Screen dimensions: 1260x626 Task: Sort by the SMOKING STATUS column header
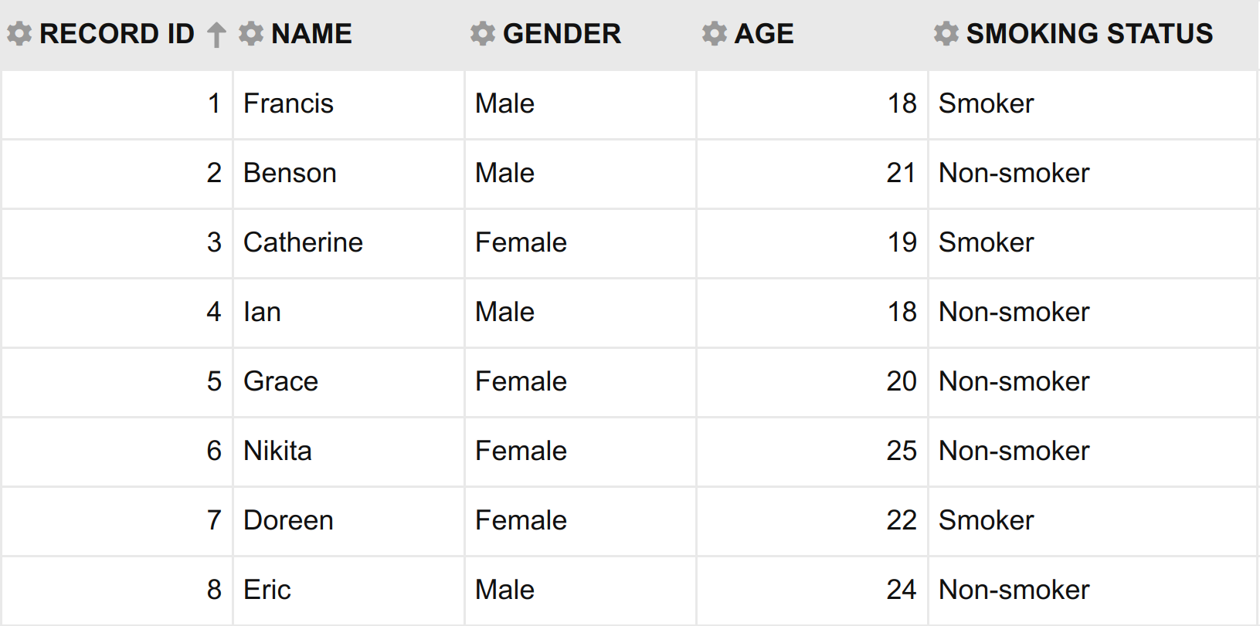(1089, 34)
